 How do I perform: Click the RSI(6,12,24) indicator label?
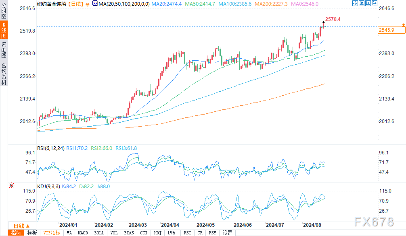pyautogui.click(x=51, y=148)
